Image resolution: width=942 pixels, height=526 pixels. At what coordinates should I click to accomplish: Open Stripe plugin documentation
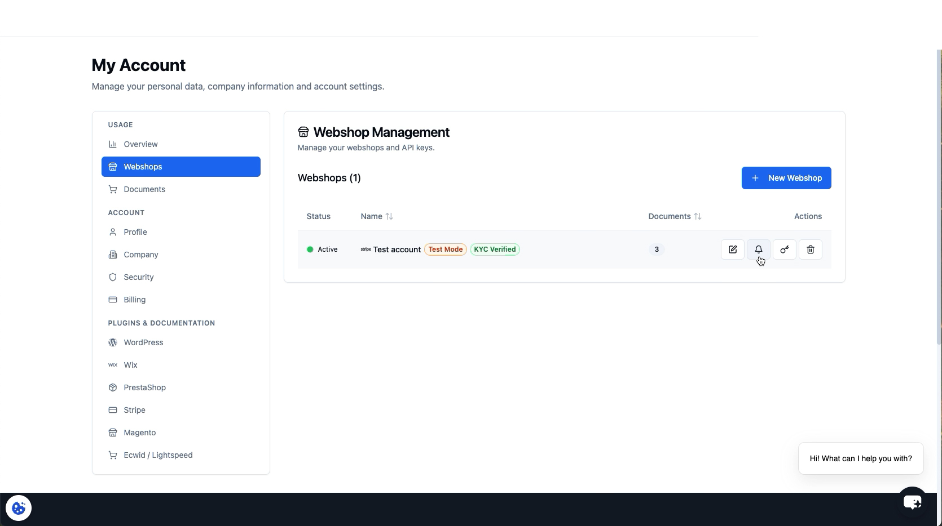pyautogui.click(x=181, y=410)
